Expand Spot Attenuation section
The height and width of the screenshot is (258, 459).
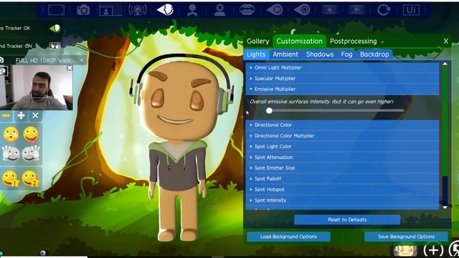point(342,158)
